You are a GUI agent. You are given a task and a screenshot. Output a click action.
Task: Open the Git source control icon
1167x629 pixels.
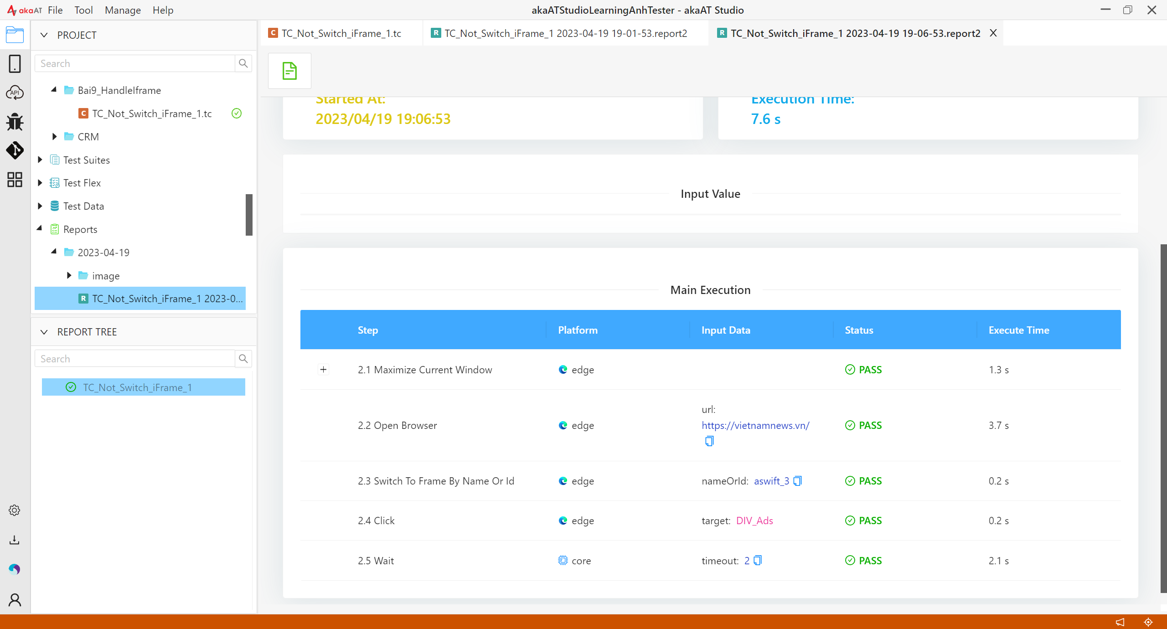(15, 150)
